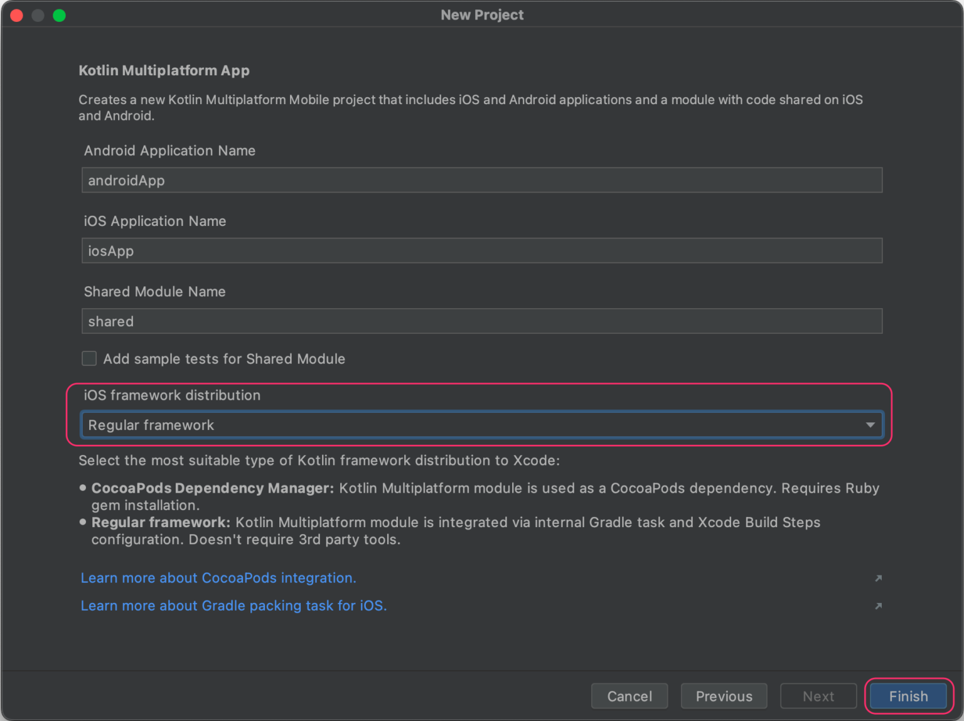Click the green maximize window button
This screenshot has width=964, height=721.
click(x=59, y=16)
